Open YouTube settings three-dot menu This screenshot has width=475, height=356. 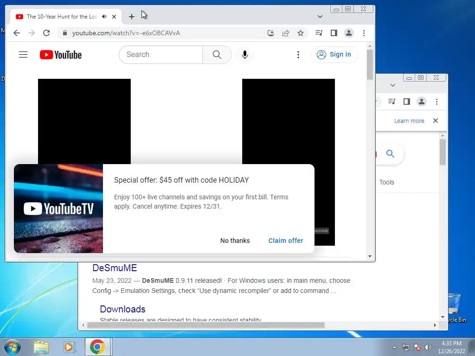click(298, 55)
